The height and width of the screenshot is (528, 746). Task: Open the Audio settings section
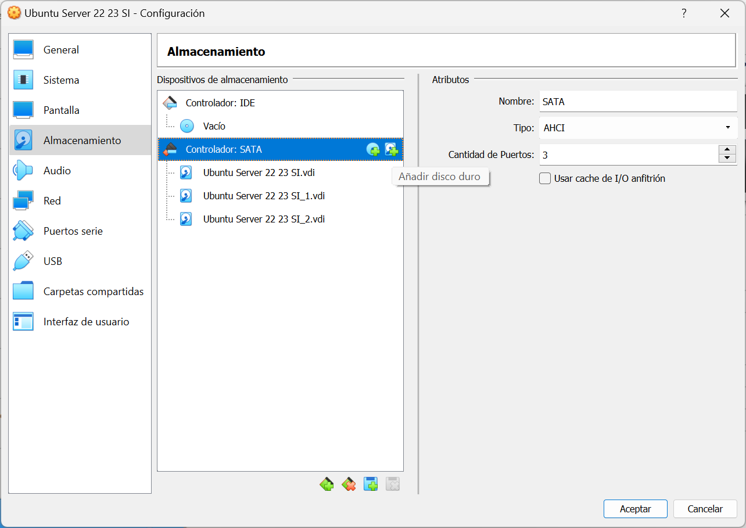point(80,171)
